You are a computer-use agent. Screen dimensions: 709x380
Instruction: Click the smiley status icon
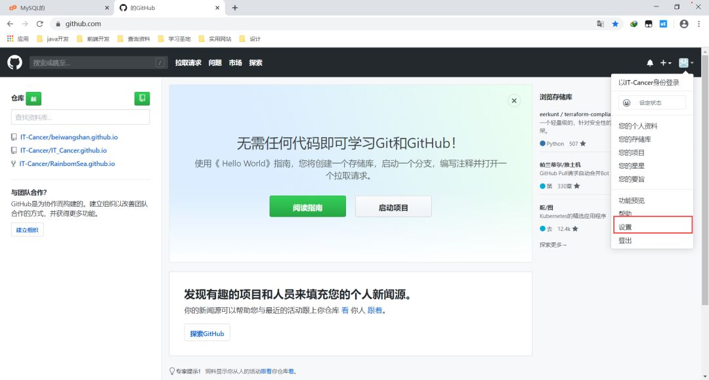pos(627,102)
